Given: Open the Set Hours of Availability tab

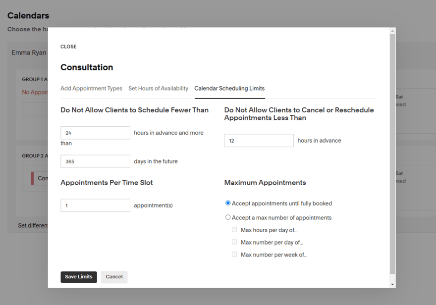Looking at the screenshot, I should tap(158, 88).
